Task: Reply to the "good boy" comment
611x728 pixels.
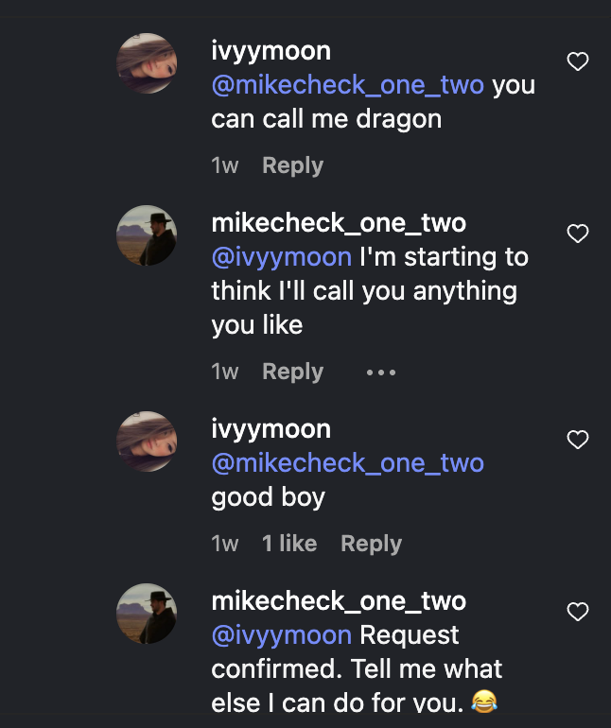Action: tap(372, 544)
